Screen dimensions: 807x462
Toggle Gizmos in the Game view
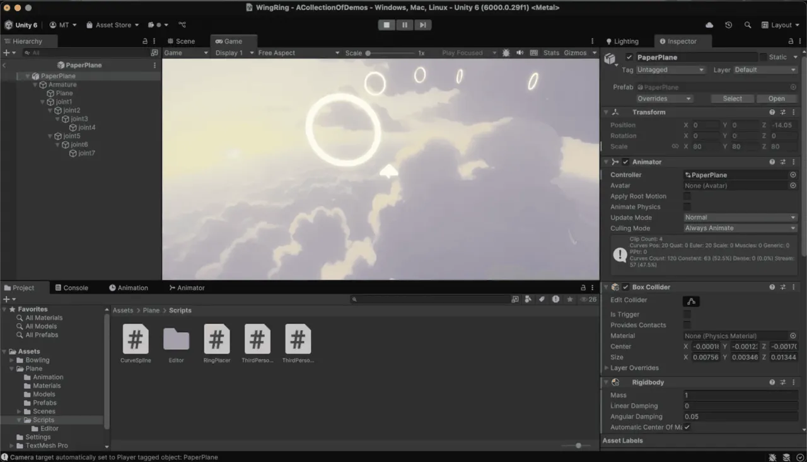(x=575, y=53)
